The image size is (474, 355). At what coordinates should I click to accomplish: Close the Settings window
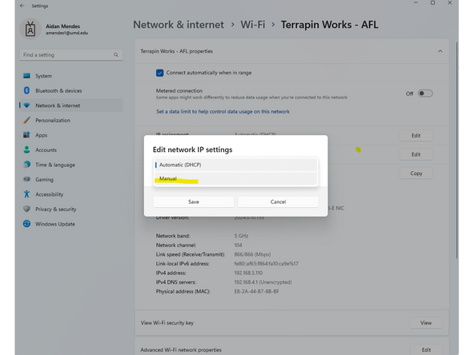click(450, 2)
